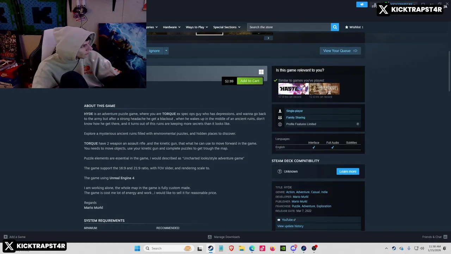The height and width of the screenshot is (254, 451).
Task: Open the Action genre link
Action: pos(290,192)
